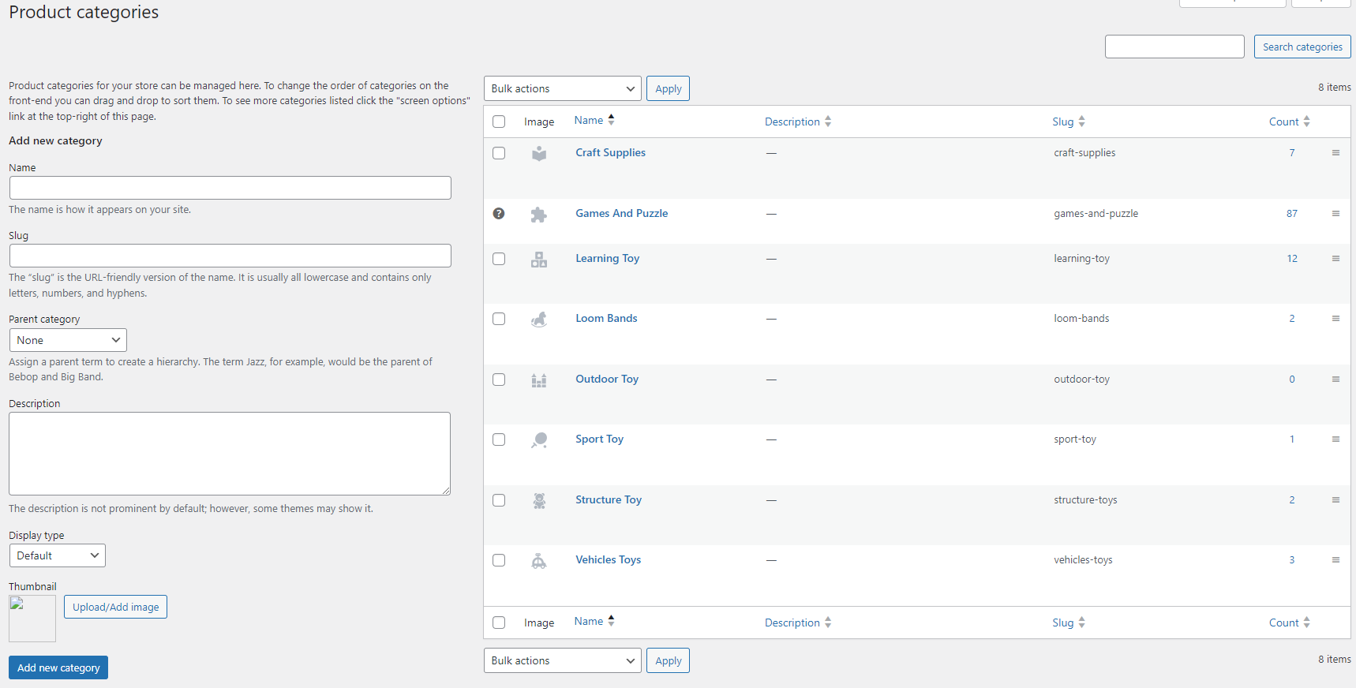Click the help question mark on Games And Puzzle row

click(499, 213)
